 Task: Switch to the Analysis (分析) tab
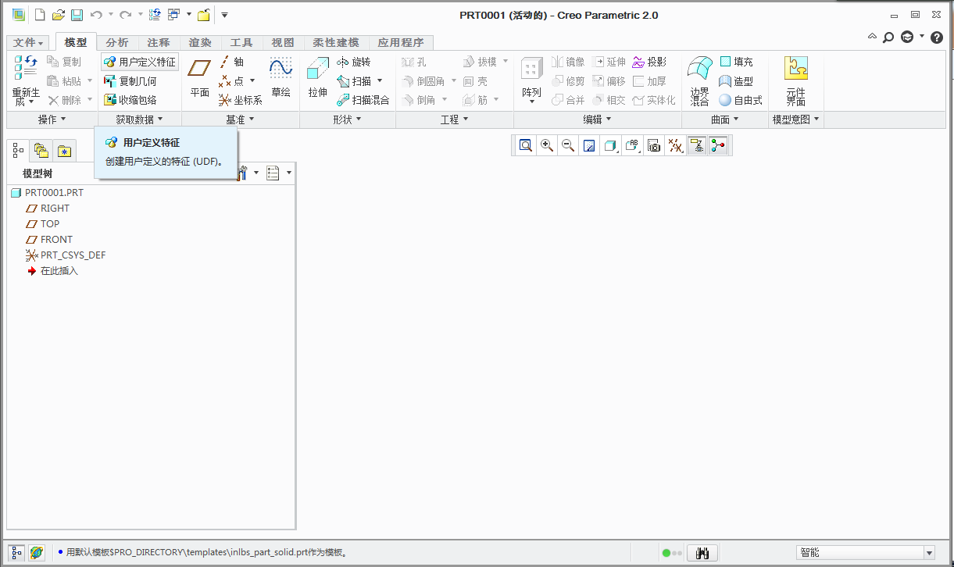click(117, 43)
